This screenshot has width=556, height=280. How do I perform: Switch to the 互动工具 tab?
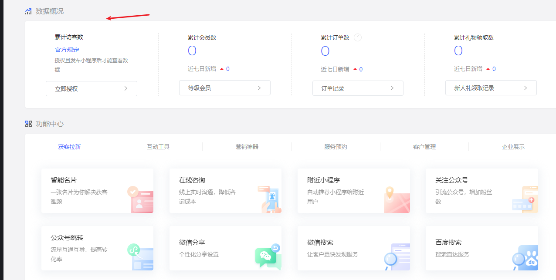point(158,147)
